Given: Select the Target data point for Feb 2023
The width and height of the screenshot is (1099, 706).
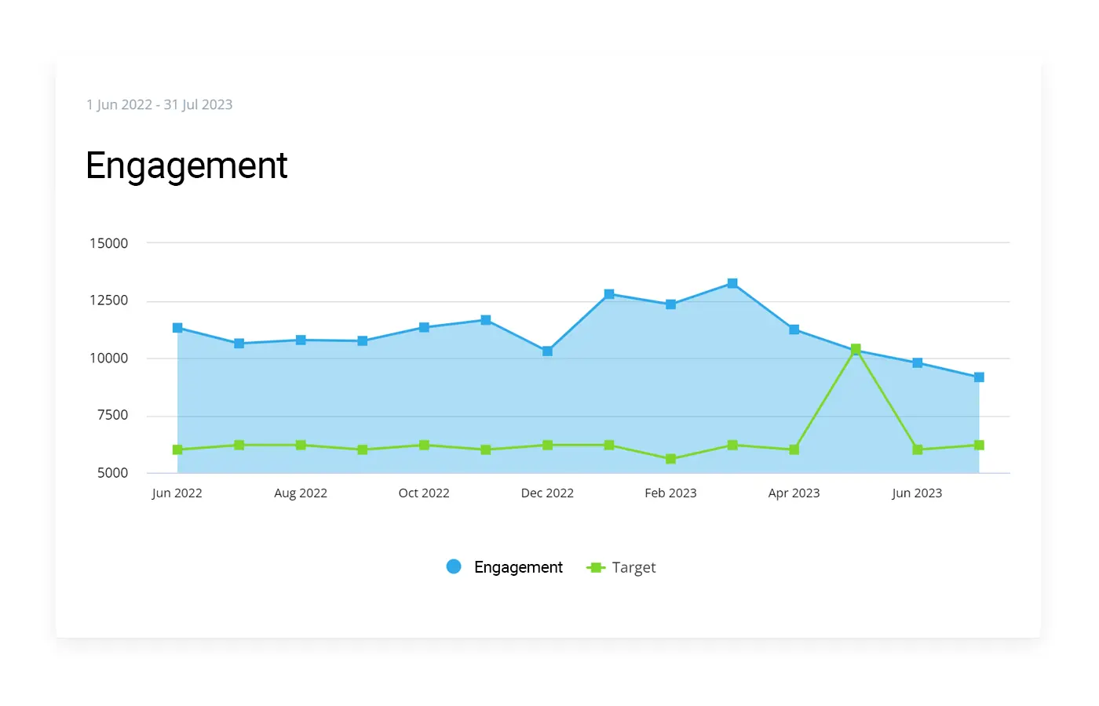Looking at the screenshot, I should 670,459.
